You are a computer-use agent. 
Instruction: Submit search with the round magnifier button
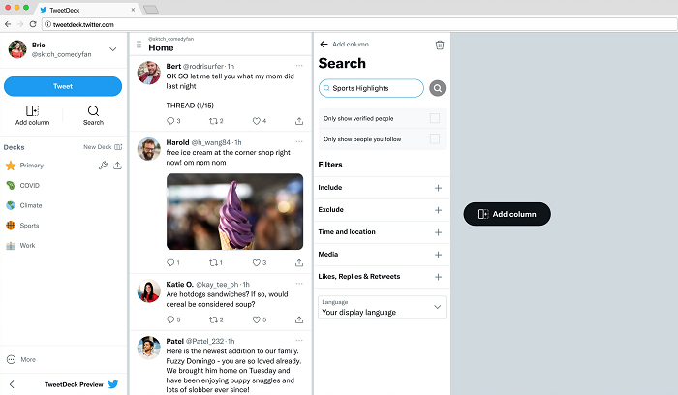438,88
